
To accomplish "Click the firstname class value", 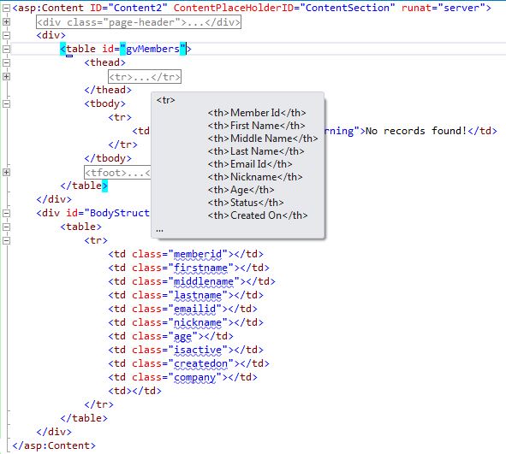I will (x=200, y=268).
